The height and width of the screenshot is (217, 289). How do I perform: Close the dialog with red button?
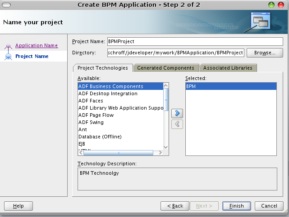[281, 5]
